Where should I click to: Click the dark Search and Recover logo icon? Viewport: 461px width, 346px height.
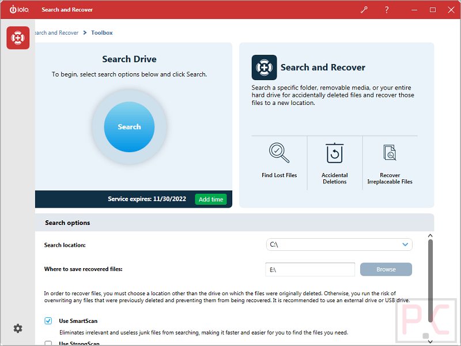coord(264,67)
